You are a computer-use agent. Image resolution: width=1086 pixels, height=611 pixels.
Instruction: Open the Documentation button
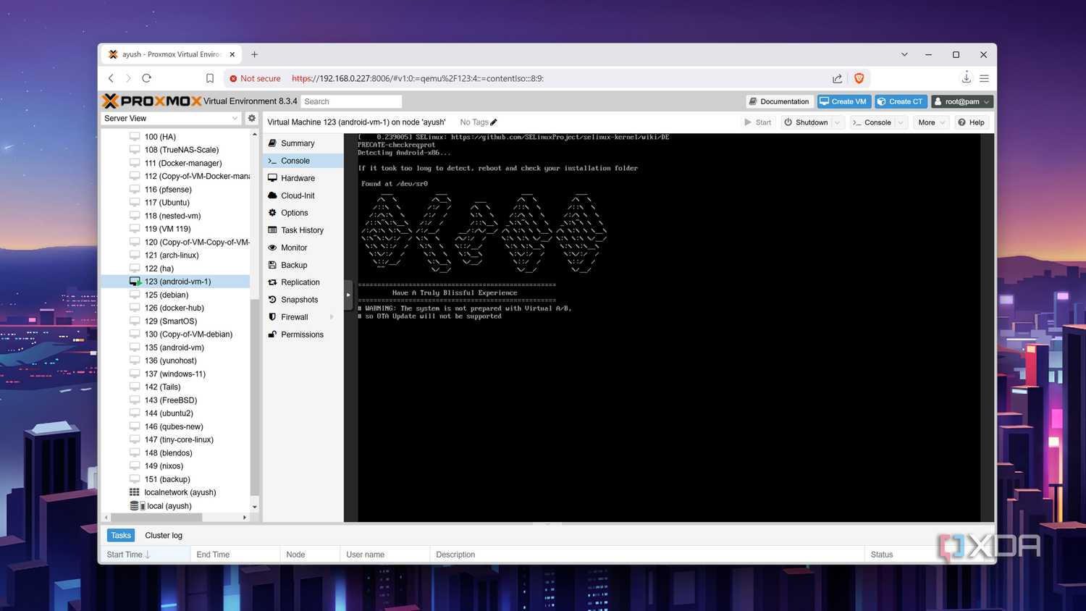[x=779, y=101]
